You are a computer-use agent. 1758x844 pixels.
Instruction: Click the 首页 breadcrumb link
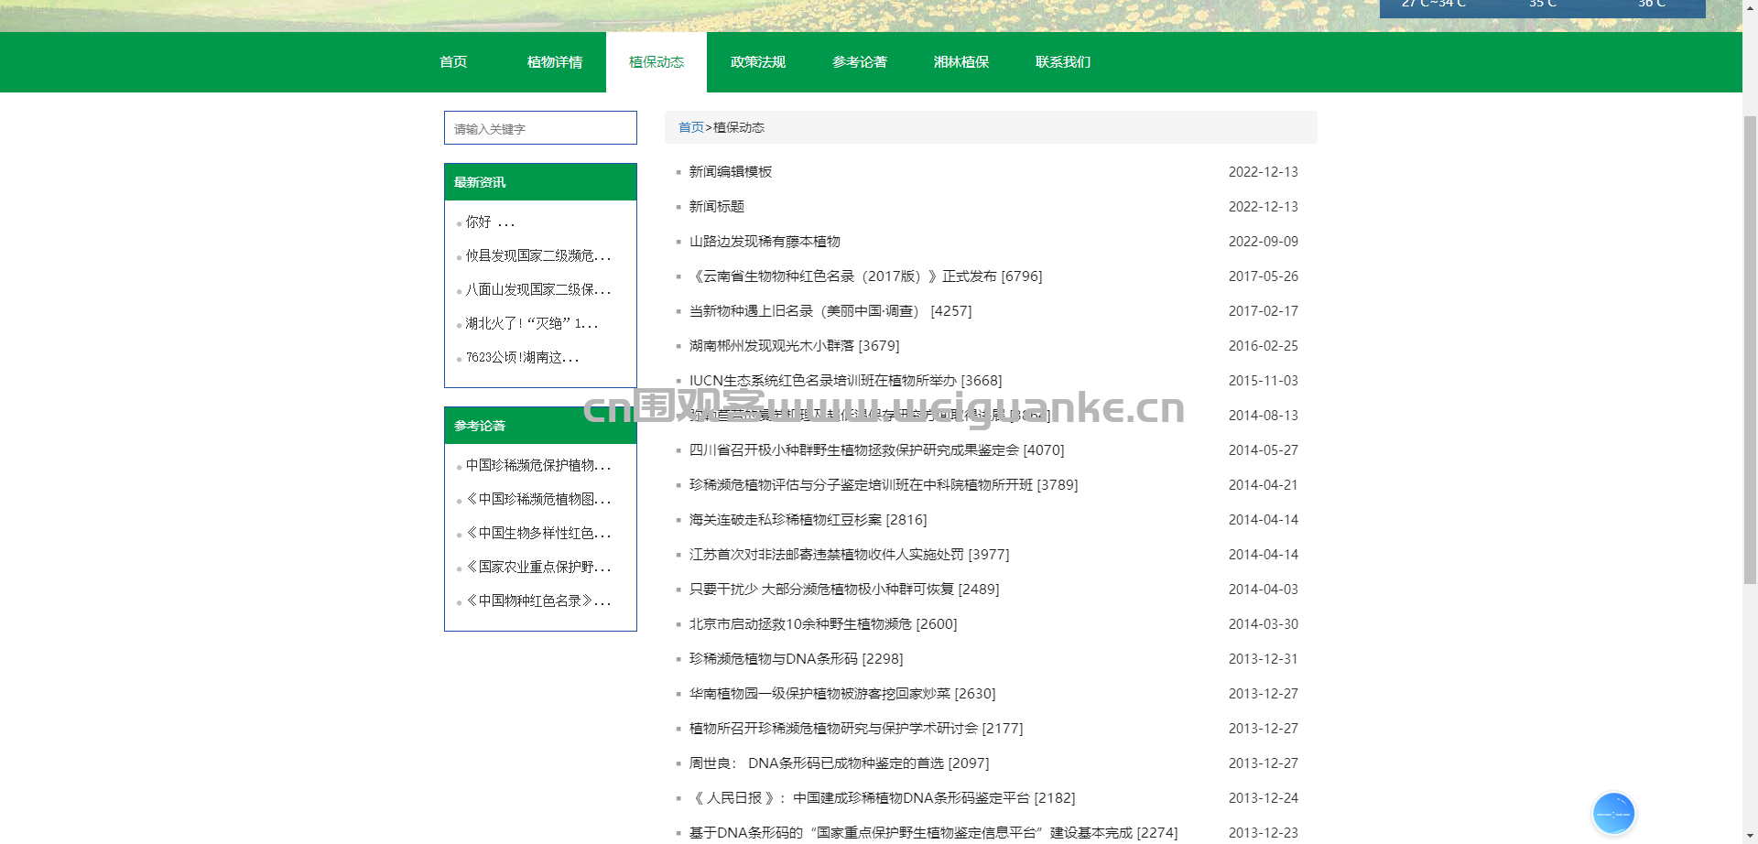(x=690, y=127)
